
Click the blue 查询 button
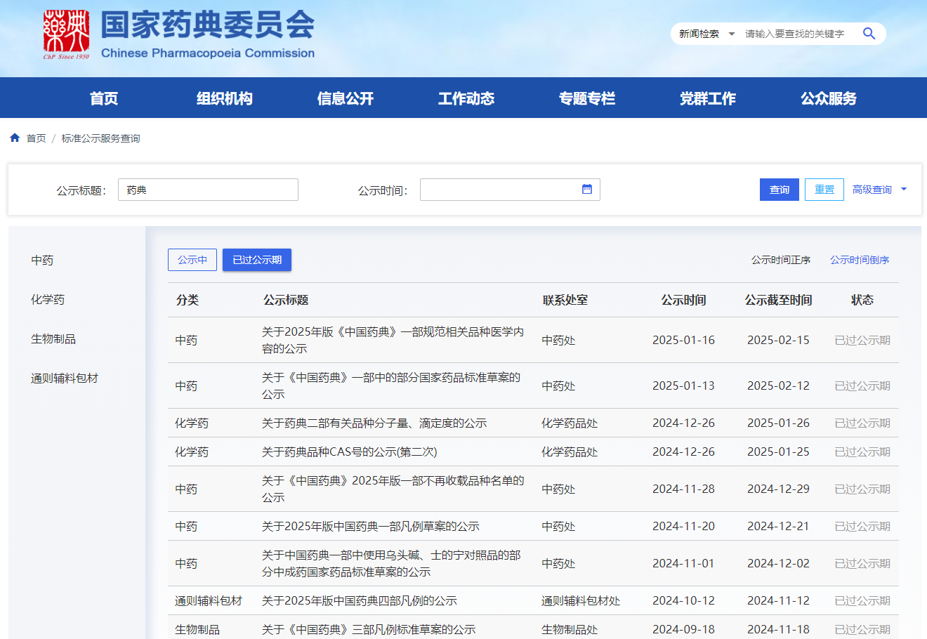coord(779,190)
